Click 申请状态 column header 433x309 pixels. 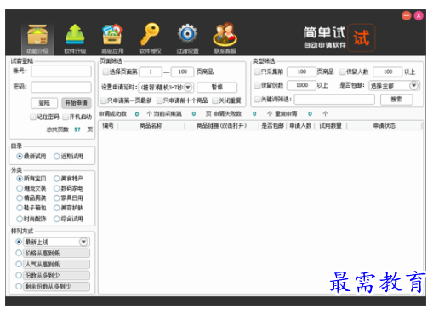pos(385,126)
